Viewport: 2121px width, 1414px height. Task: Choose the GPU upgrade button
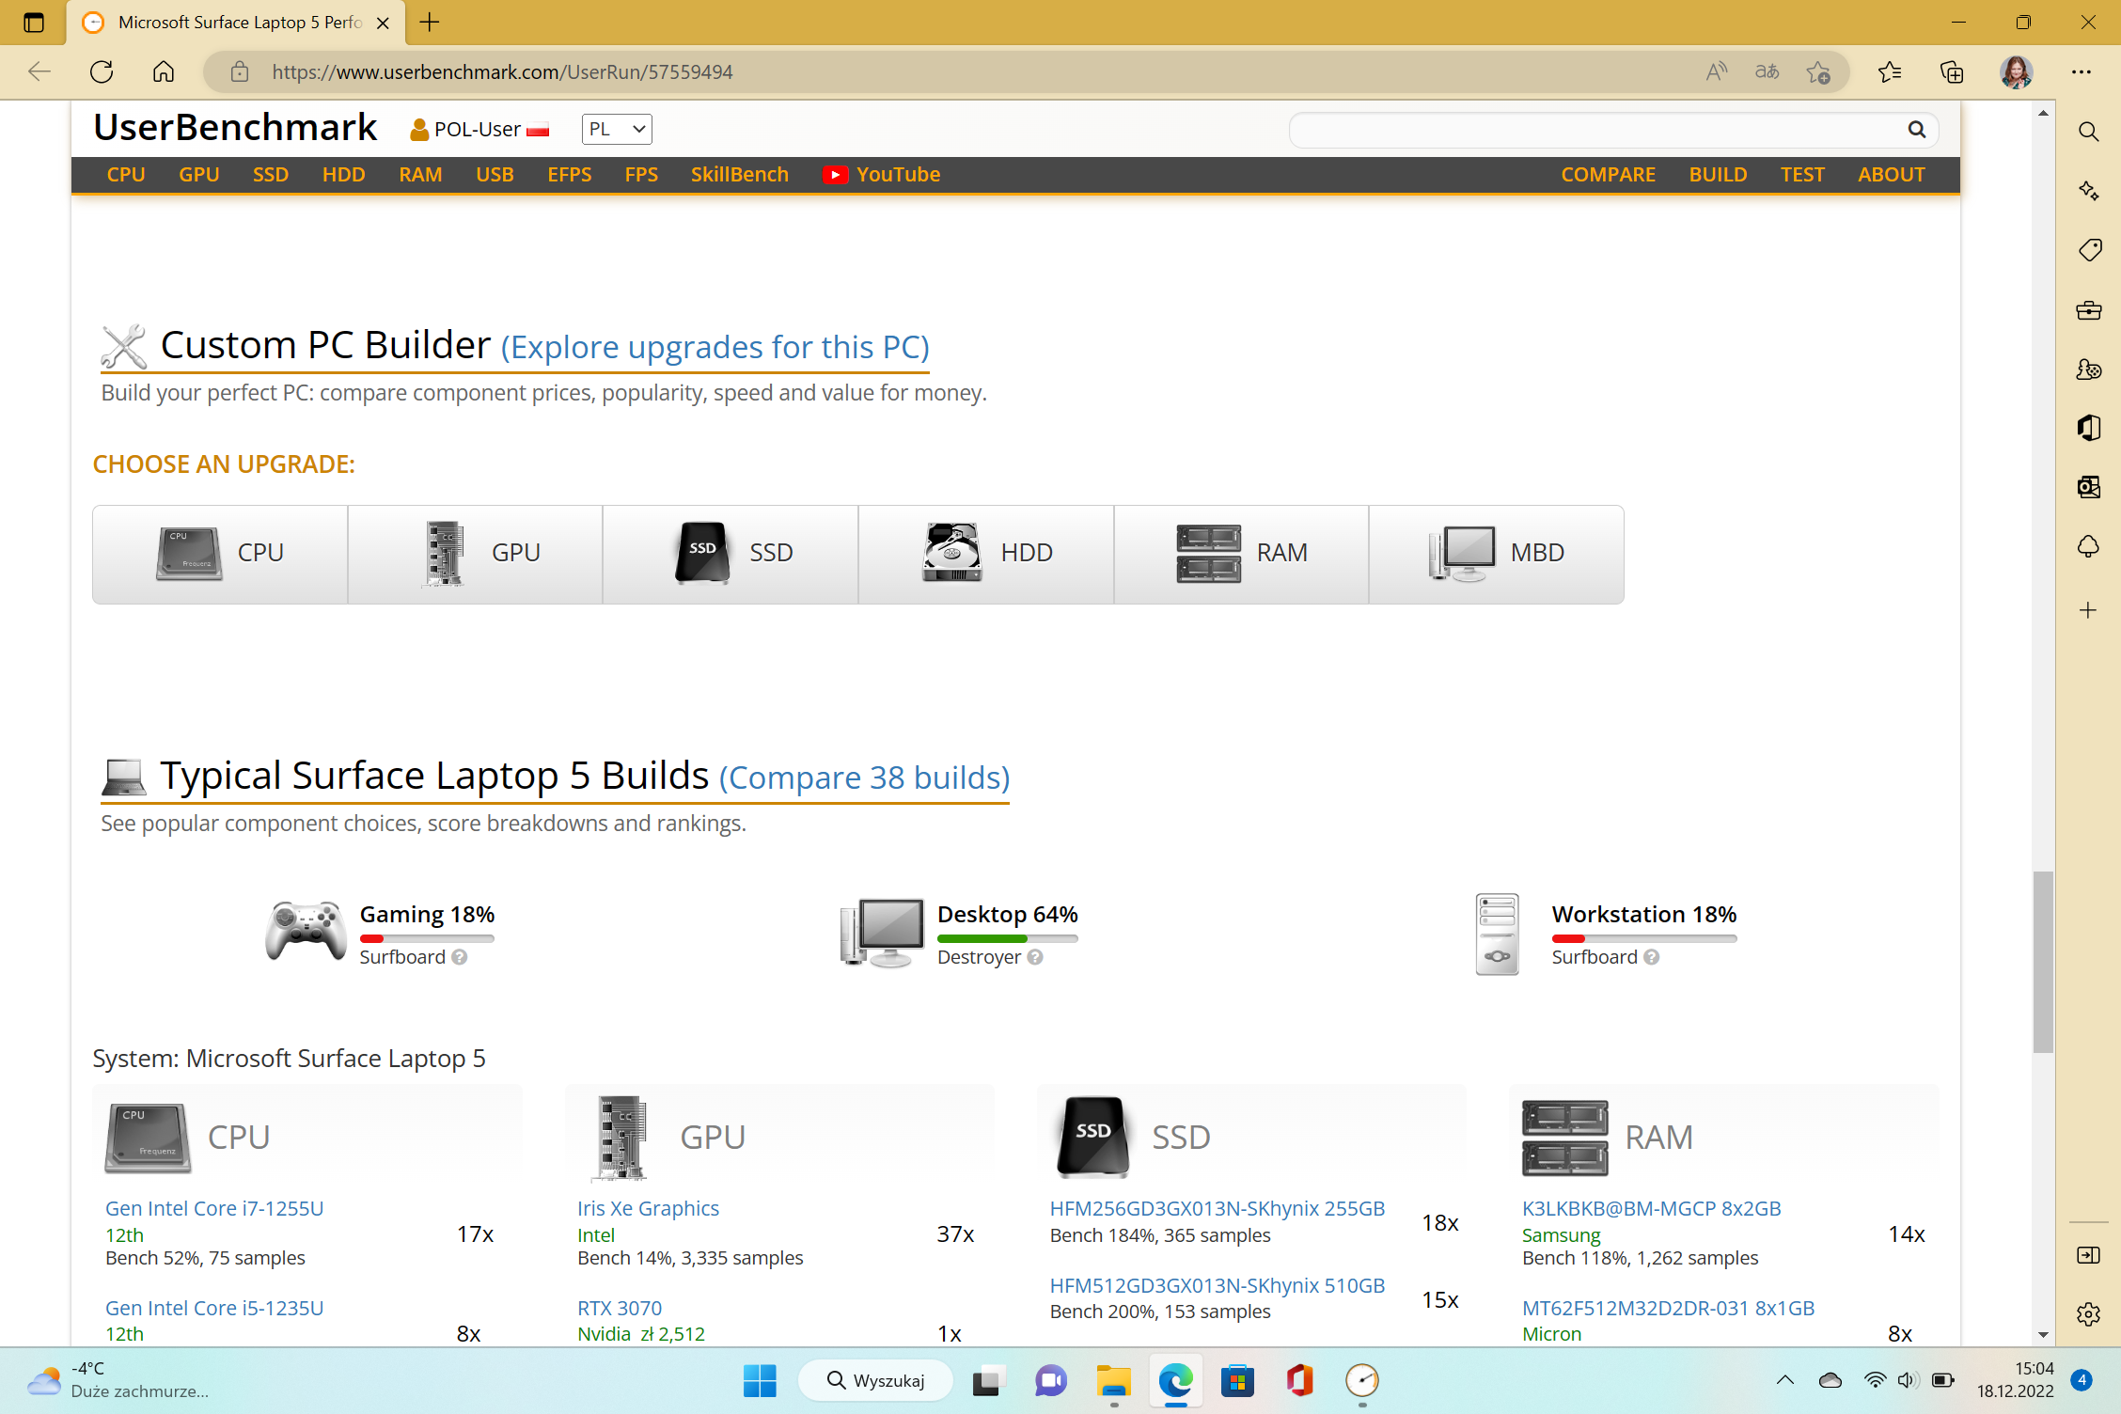pyautogui.click(x=476, y=554)
